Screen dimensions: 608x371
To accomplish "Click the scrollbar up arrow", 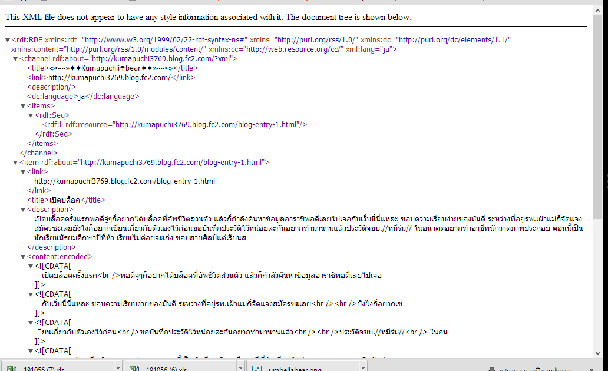I will tap(597, 11).
